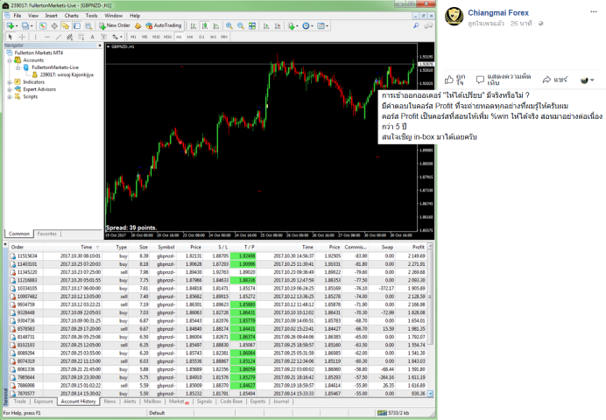This screenshot has width=606, height=420.
Task: Open the Help menu
Action: [135, 16]
